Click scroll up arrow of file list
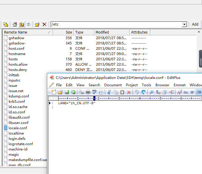The image size is (202, 174). click(x=199, y=32)
